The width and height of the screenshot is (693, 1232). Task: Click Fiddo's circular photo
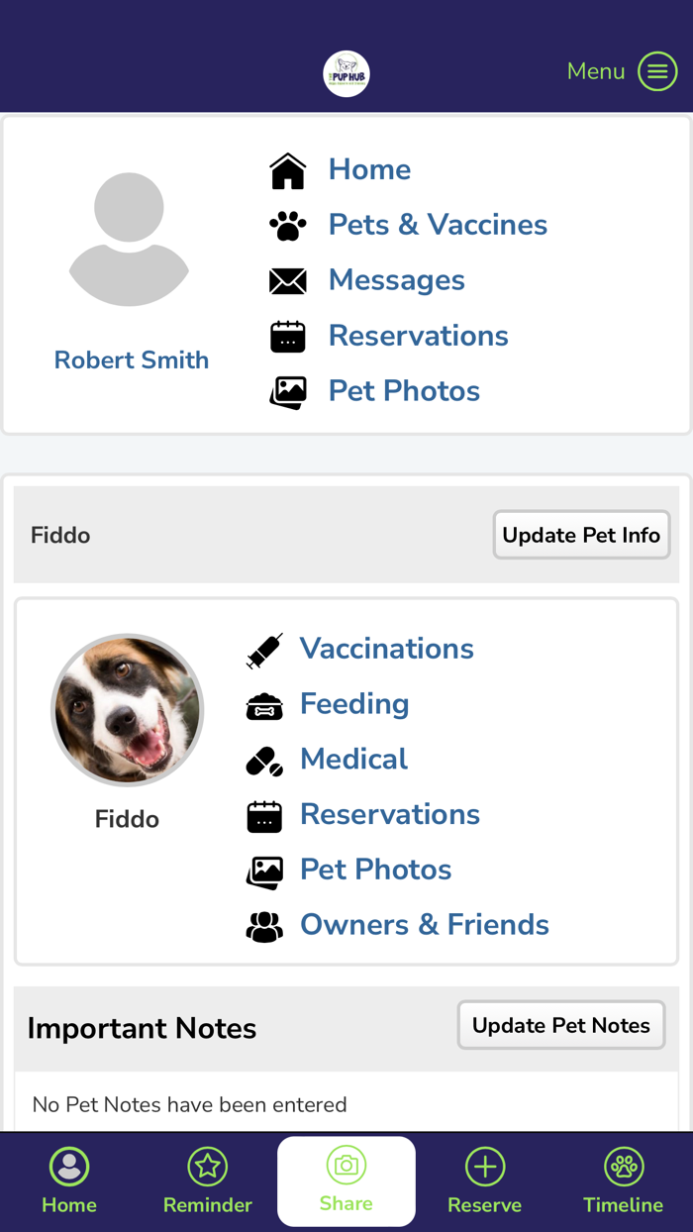(128, 710)
